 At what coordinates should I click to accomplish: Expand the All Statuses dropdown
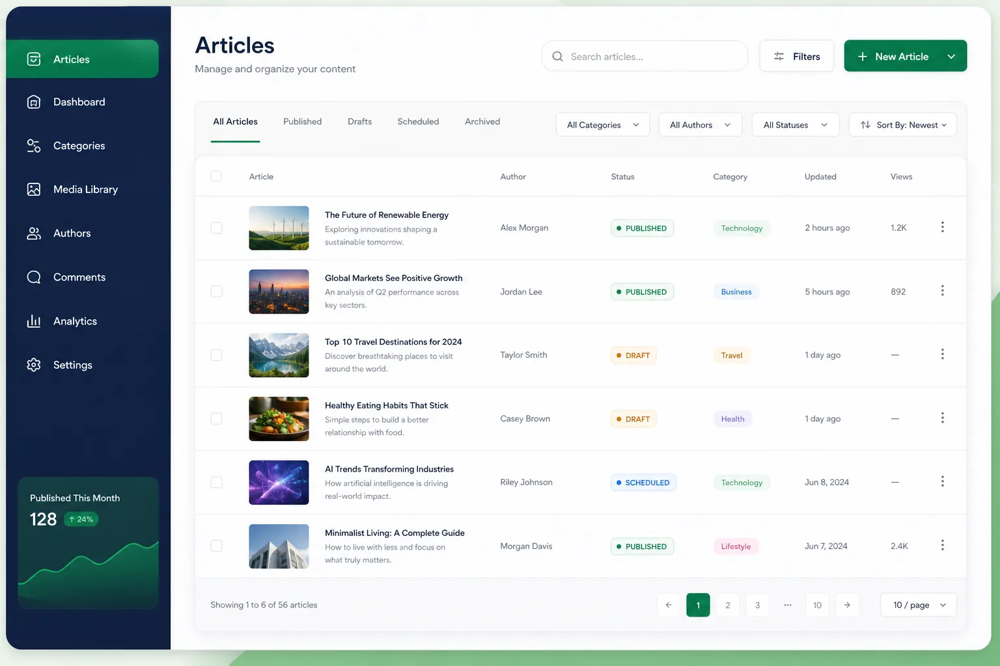(796, 125)
